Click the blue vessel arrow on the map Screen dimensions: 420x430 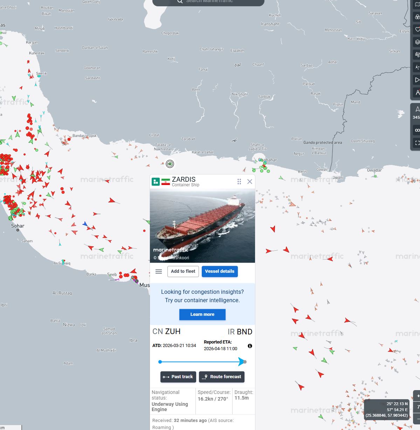[85, 224]
